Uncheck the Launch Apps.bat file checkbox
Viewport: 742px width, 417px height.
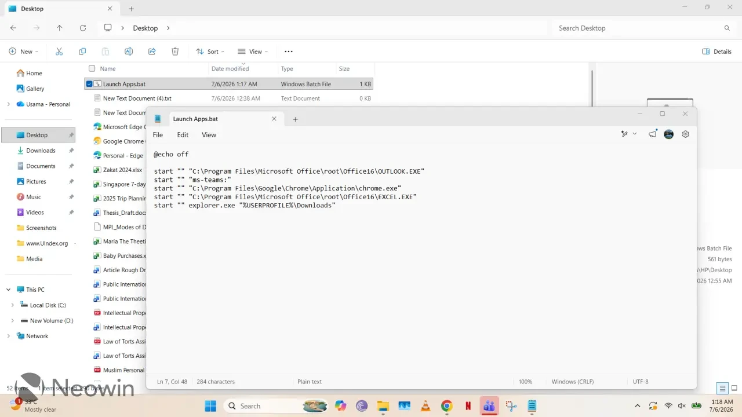[x=89, y=84]
